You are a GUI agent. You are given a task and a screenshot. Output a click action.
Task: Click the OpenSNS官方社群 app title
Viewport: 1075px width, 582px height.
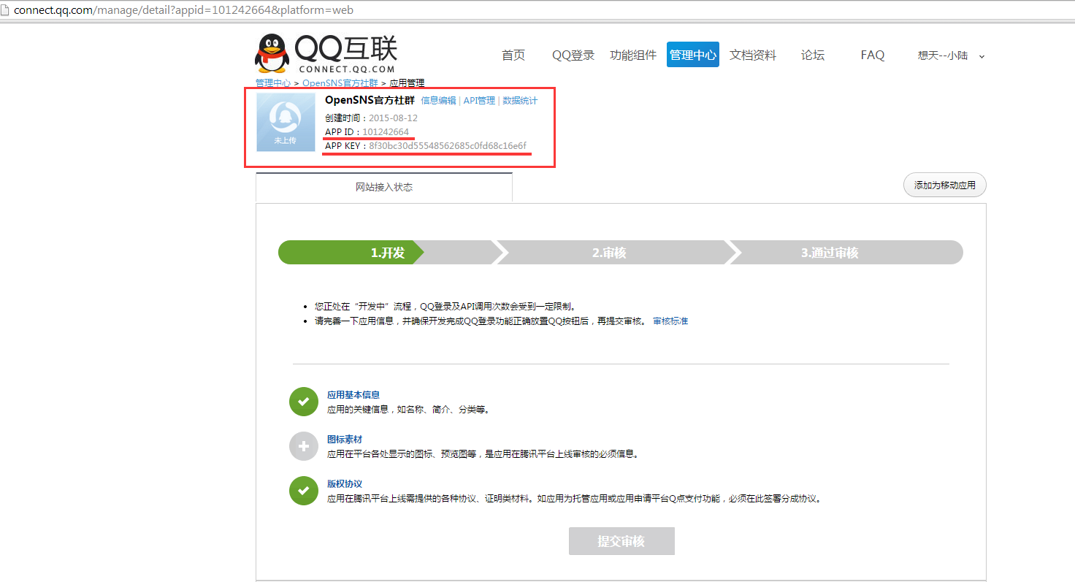(x=370, y=100)
